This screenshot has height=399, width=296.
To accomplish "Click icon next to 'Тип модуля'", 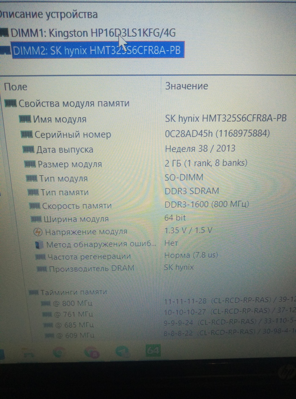I will coord(32,178).
